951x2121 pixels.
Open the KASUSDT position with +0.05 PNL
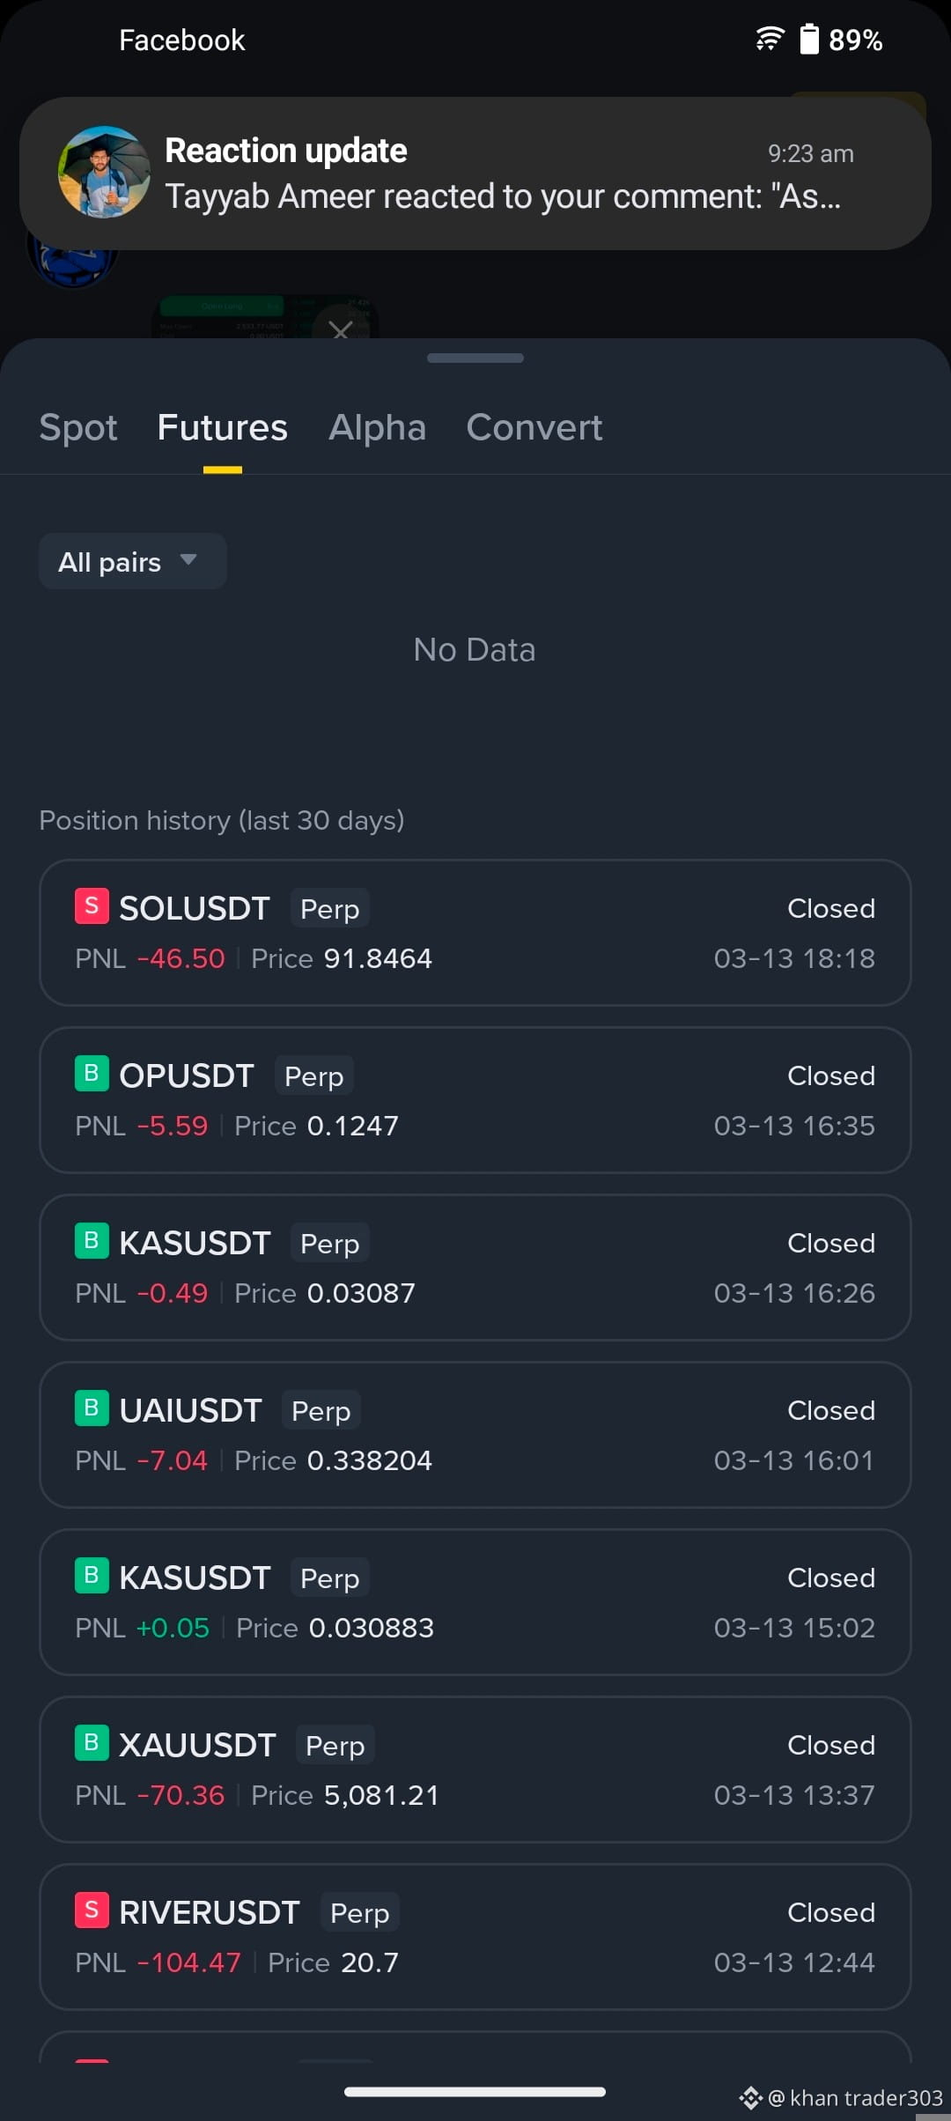[x=475, y=1602]
